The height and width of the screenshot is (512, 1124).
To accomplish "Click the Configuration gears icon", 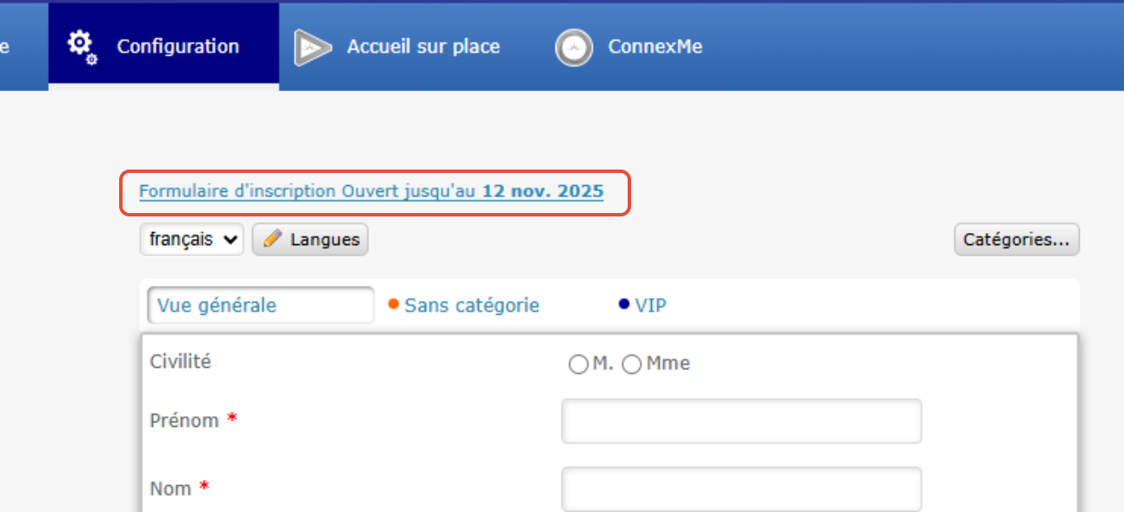I will pyautogui.click(x=83, y=47).
